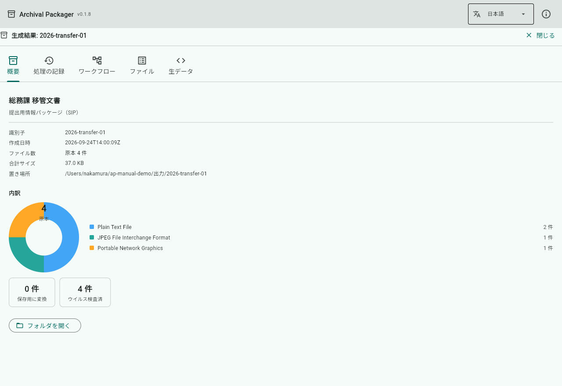The height and width of the screenshot is (386, 562).
Task: Click the teal JPEG legend swatch
Action: (x=92, y=237)
